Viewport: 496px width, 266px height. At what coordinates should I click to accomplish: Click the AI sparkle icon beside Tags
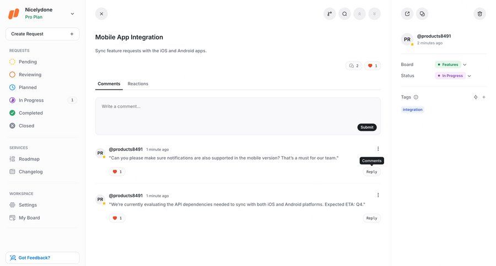pos(476,97)
